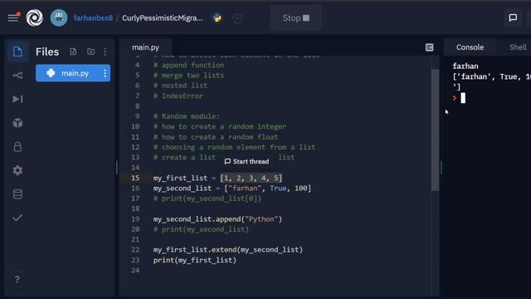Open the Database sidebar icon

tap(17, 194)
